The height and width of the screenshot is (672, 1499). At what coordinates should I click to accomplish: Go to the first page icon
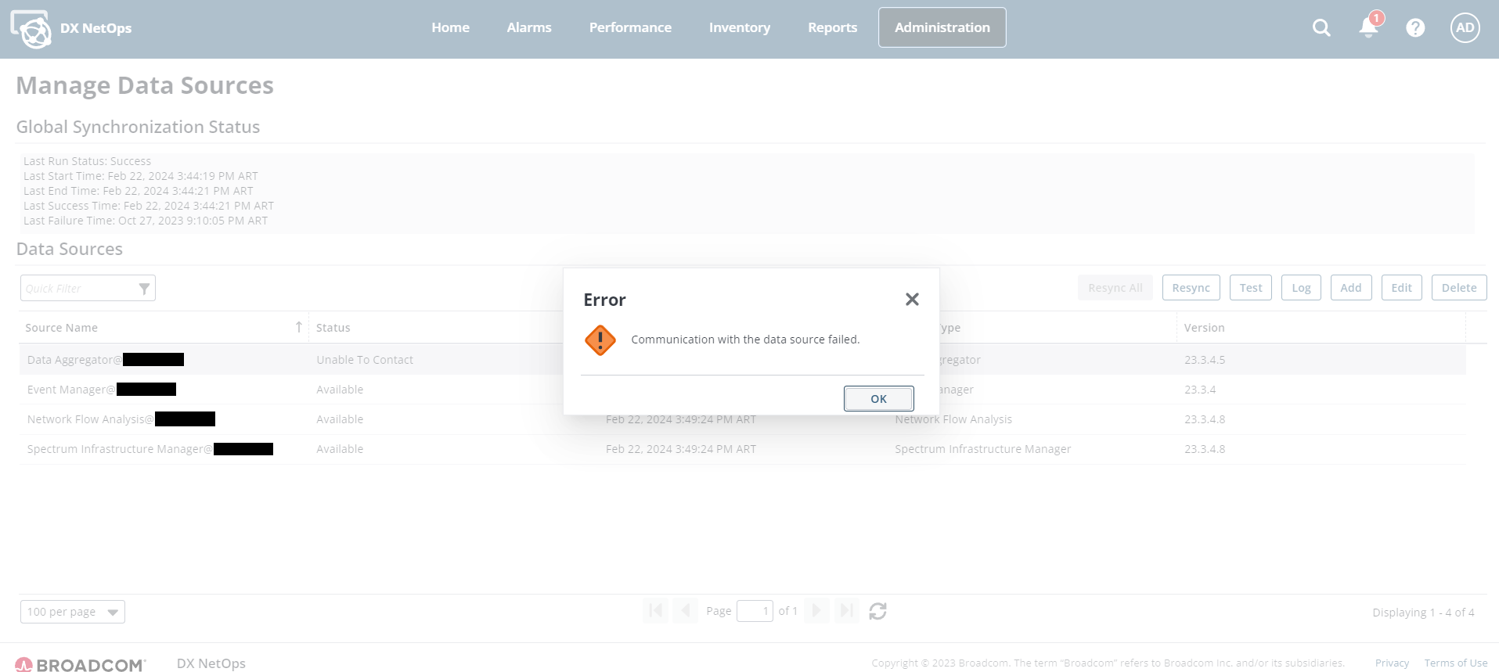click(656, 611)
